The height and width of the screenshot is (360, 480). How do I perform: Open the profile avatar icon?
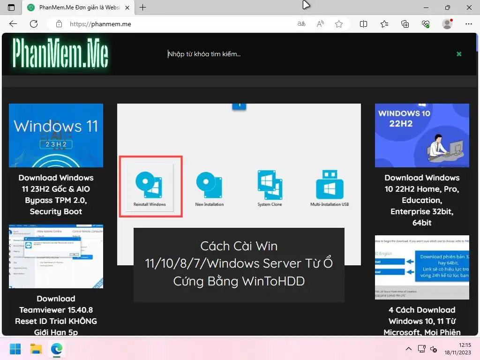tap(447, 24)
